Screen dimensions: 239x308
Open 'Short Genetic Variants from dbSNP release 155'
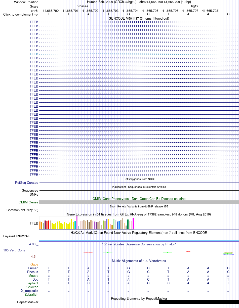point(139,206)
